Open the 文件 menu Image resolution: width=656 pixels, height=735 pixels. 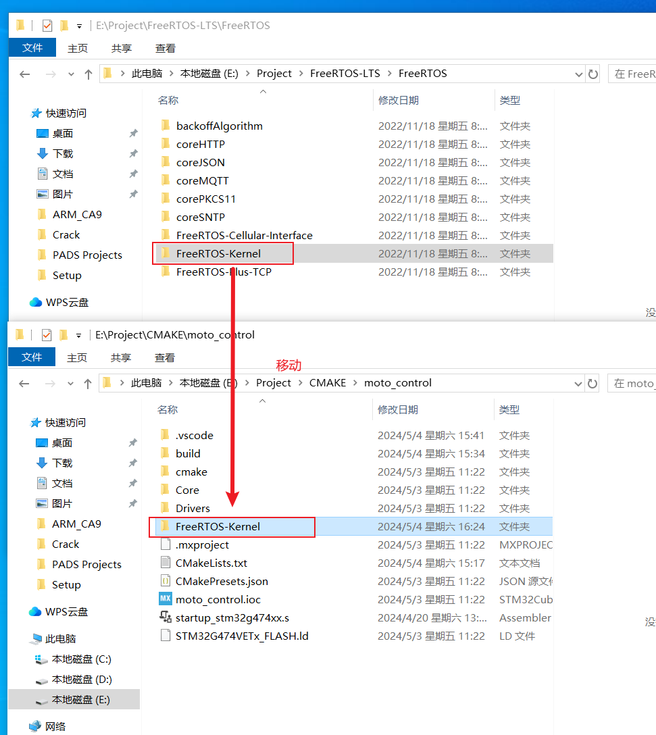pos(31,358)
